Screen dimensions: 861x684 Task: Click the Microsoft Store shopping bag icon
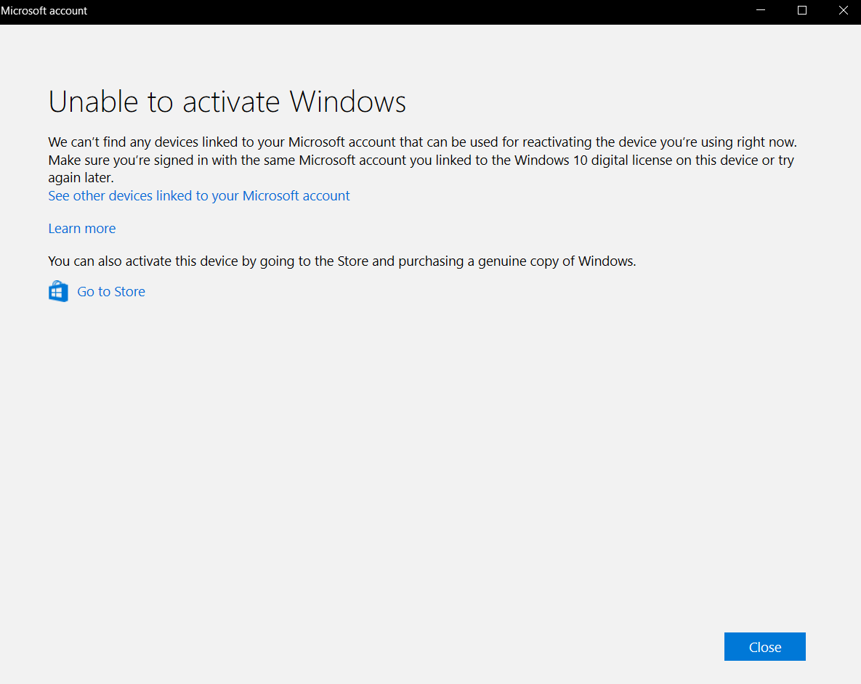point(58,290)
